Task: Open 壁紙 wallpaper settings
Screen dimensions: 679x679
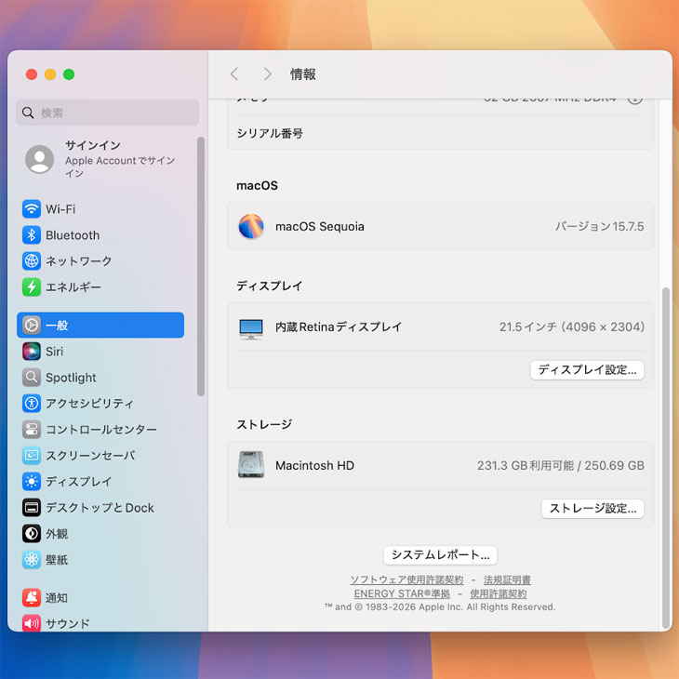Action: (x=57, y=560)
